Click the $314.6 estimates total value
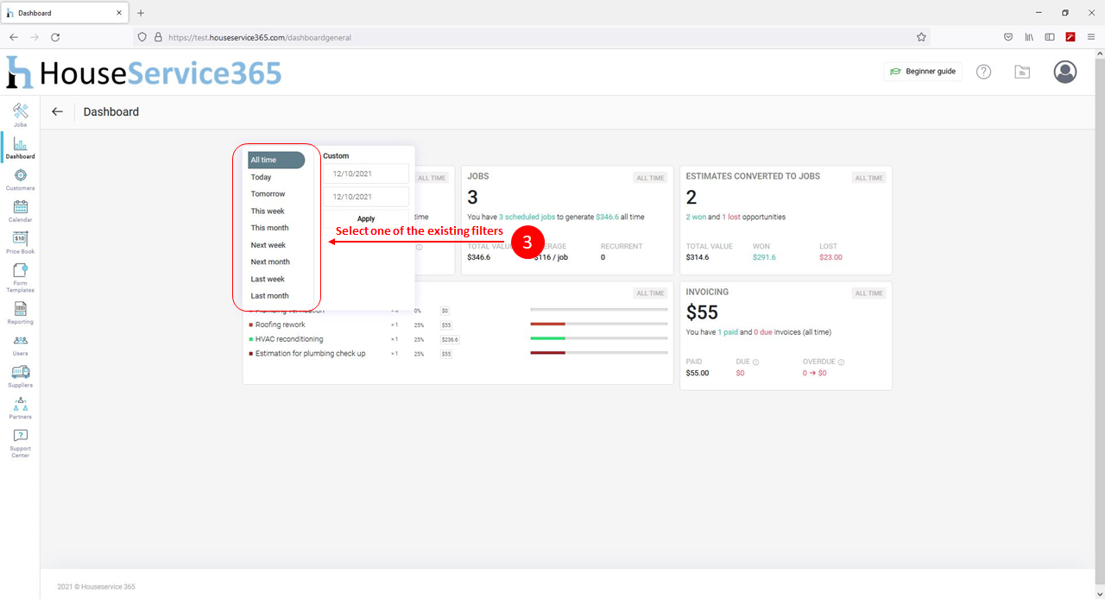 [698, 257]
